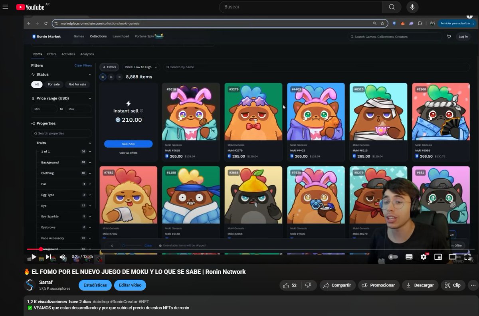Click the browser reload icon in video

46,23
